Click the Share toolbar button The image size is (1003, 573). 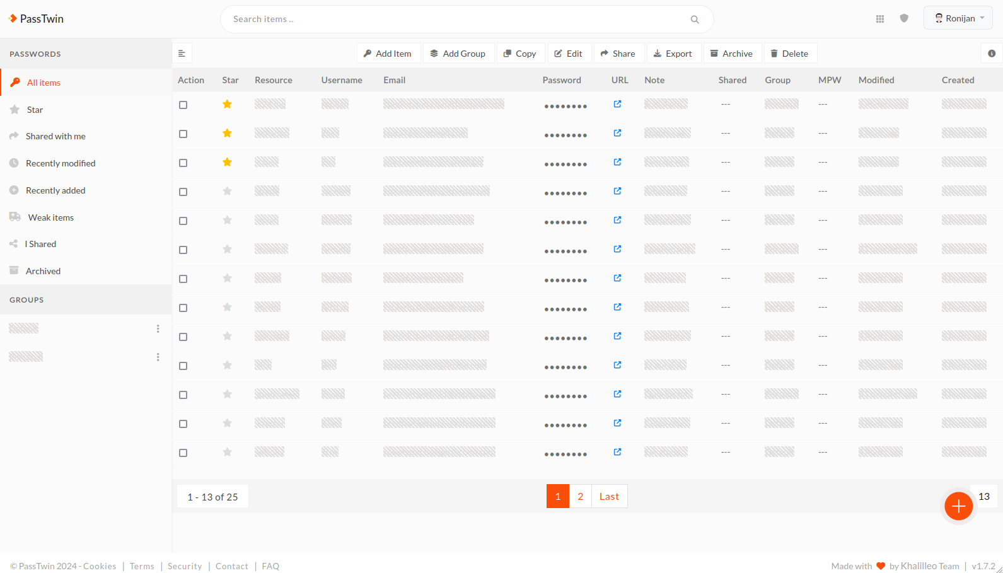(618, 54)
